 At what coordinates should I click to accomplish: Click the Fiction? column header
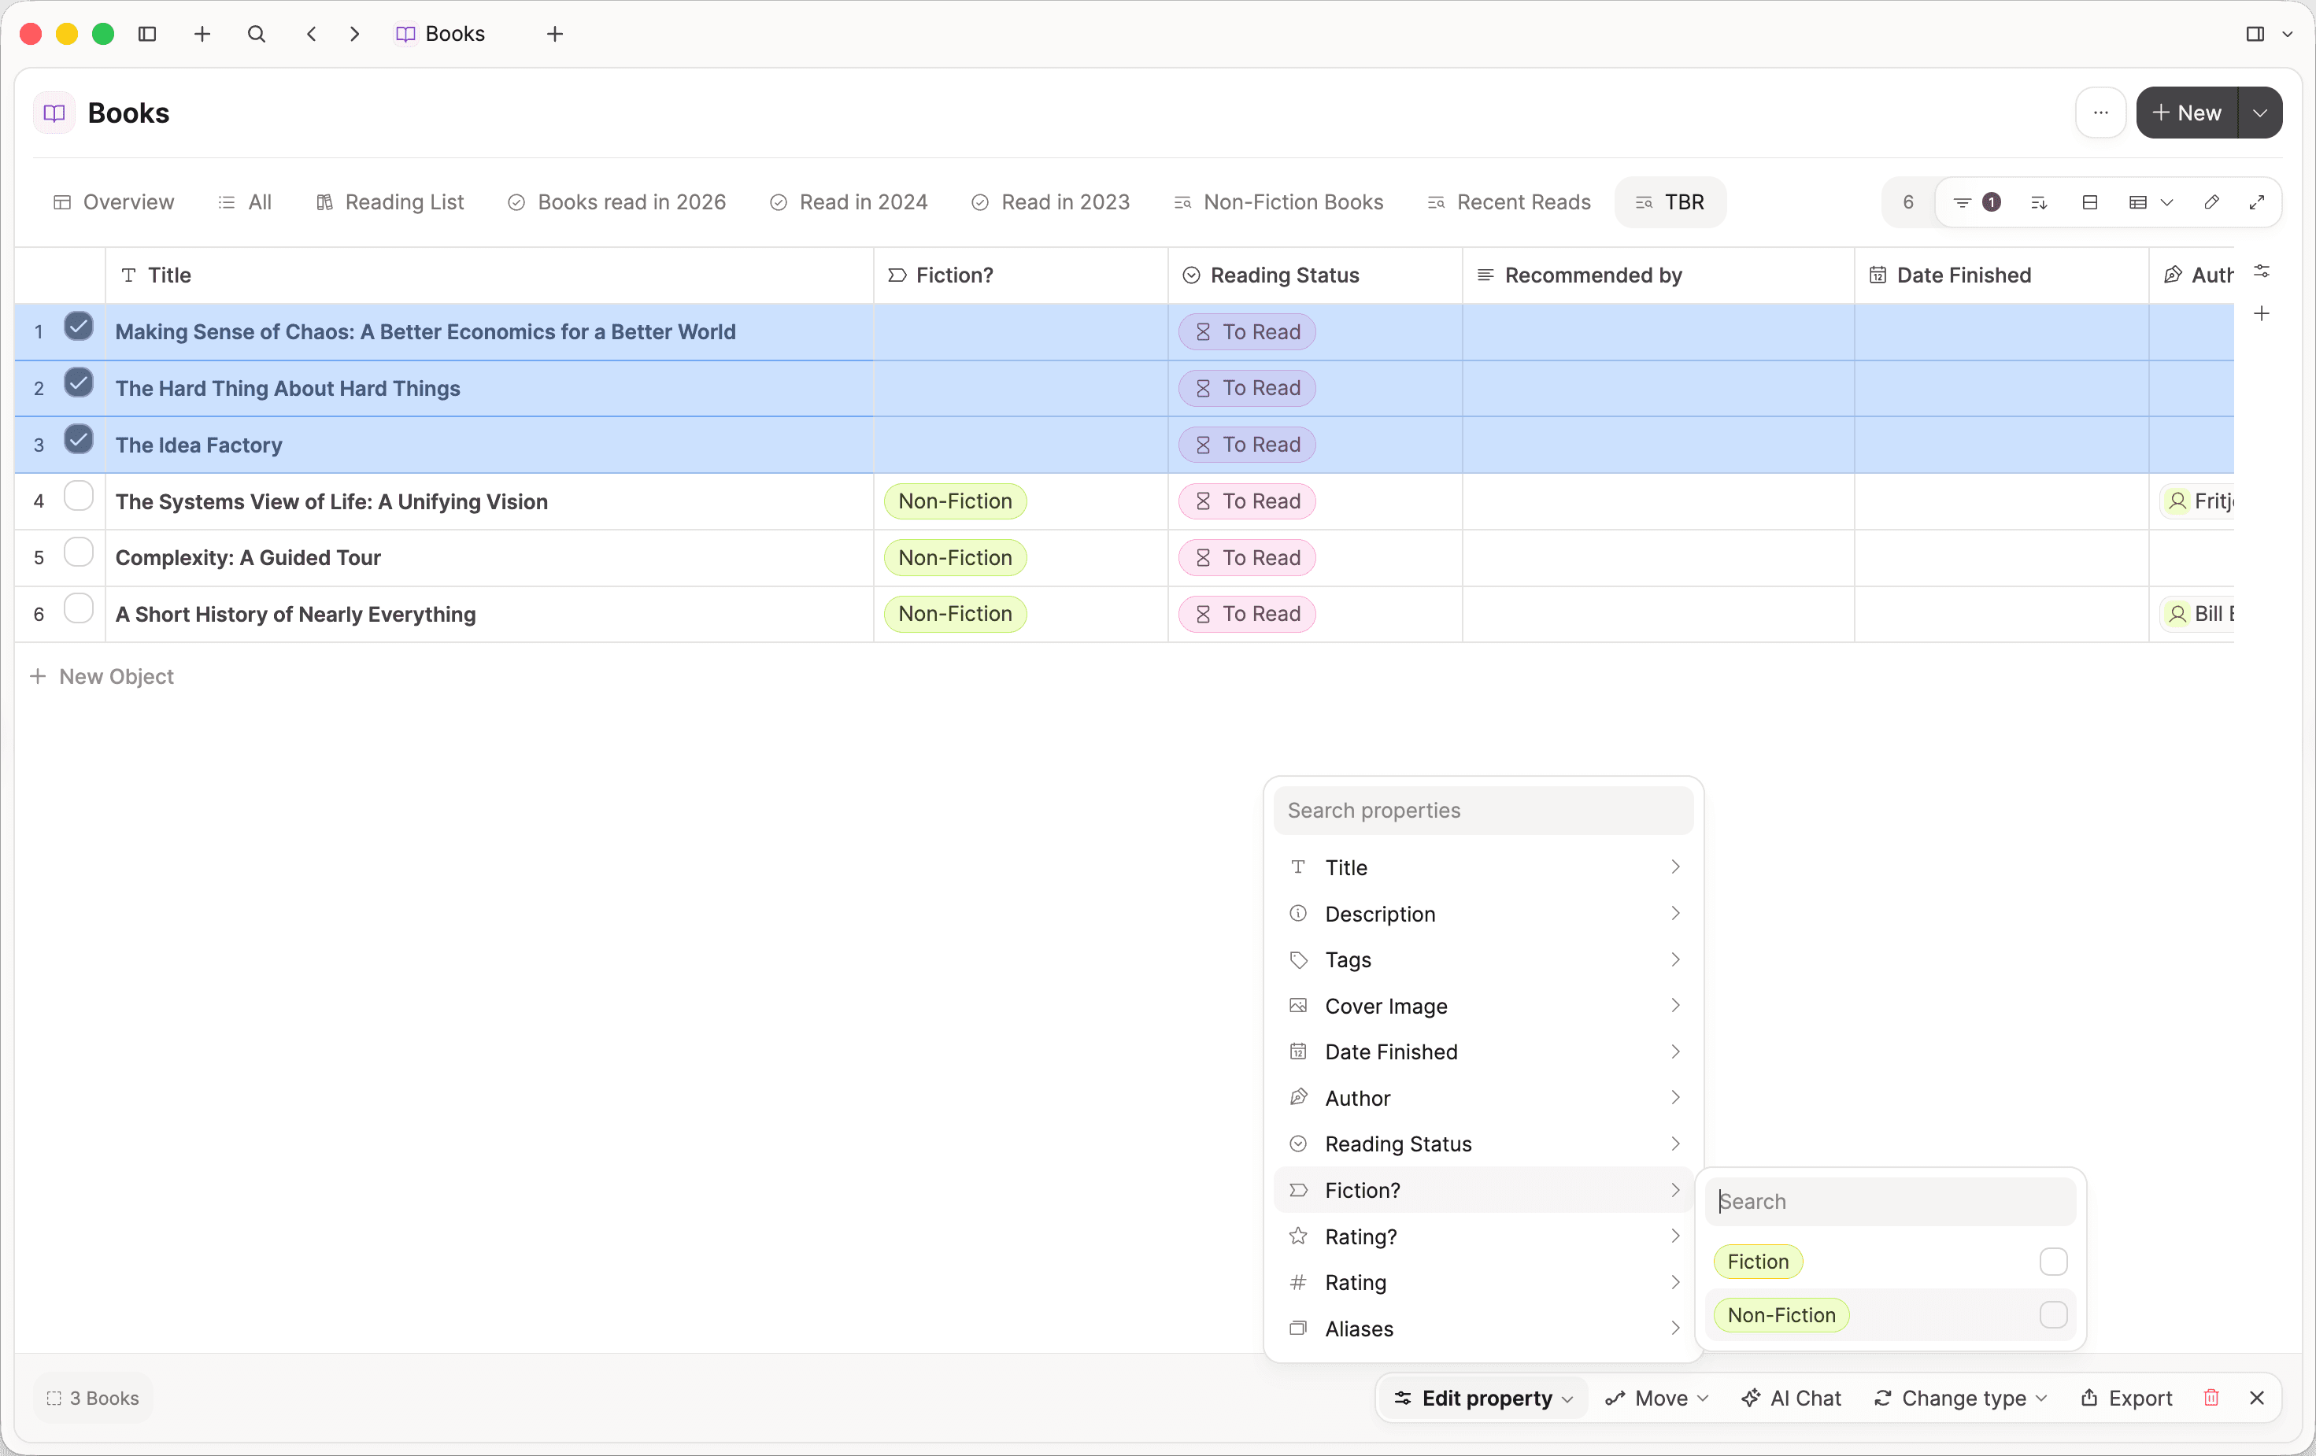click(1020, 275)
